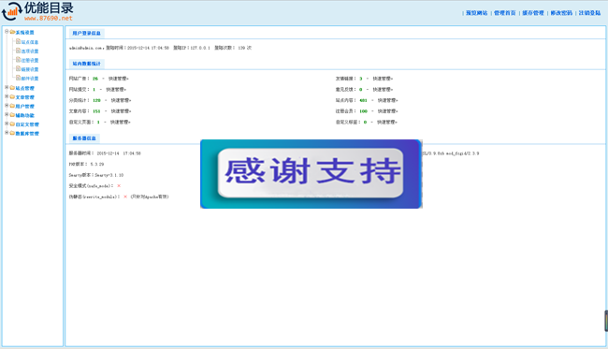Open 链接设置 under 系统设置
This screenshot has width=608, height=349.
click(x=30, y=69)
